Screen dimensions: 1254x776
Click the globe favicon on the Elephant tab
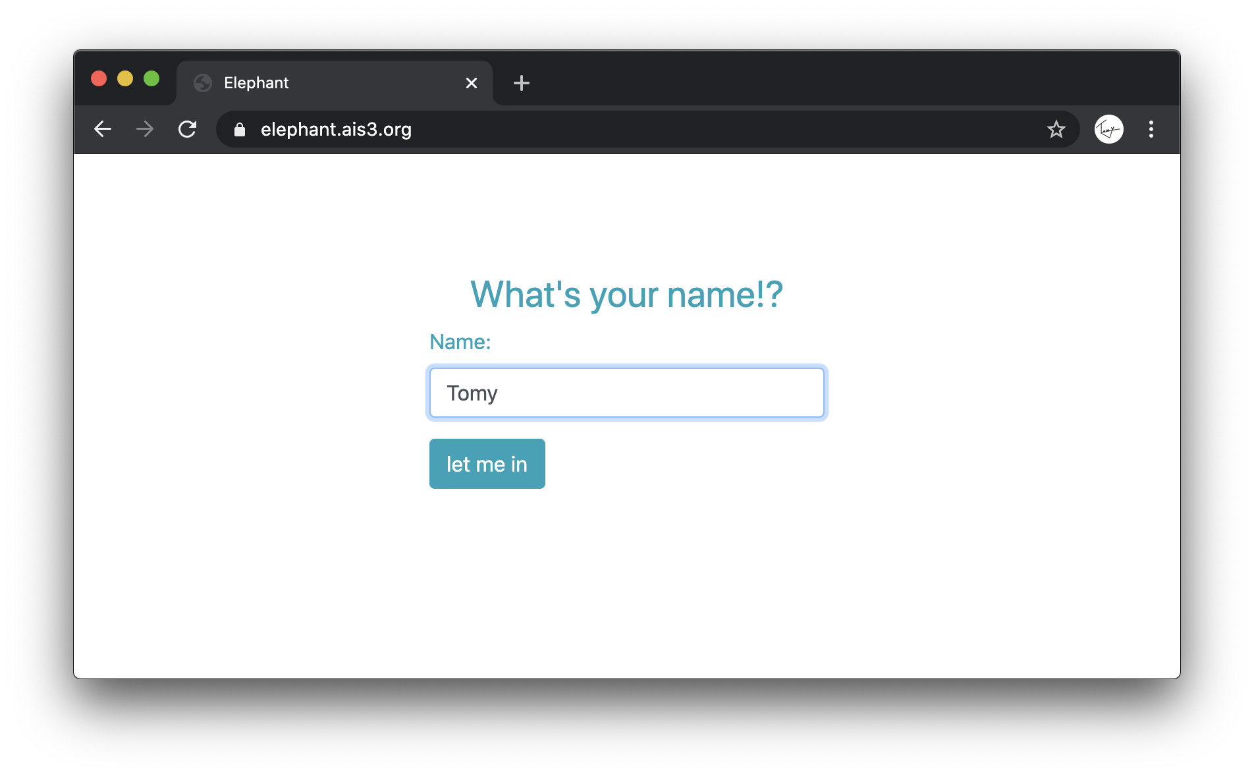coord(203,83)
